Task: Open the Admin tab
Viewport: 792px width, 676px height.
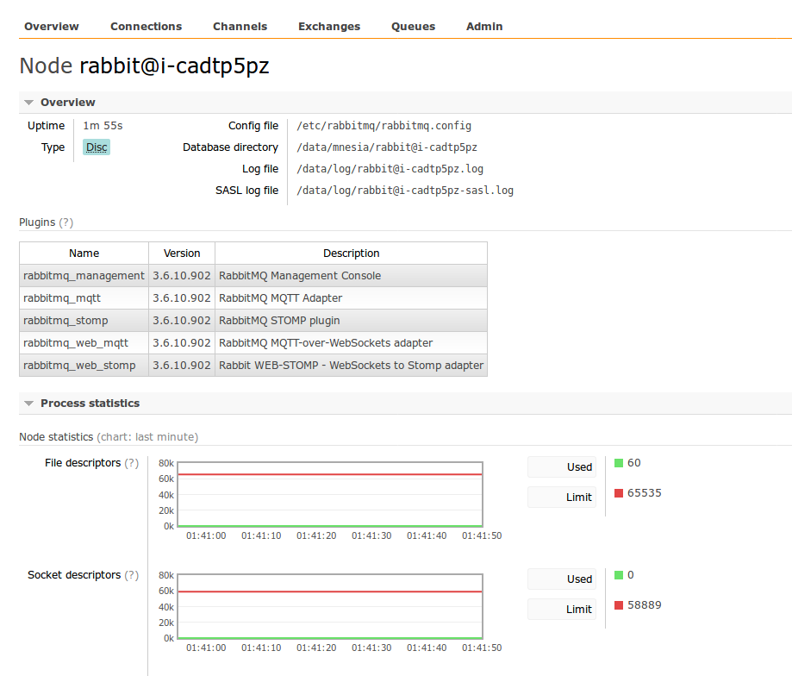Action: tap(484, 27)
